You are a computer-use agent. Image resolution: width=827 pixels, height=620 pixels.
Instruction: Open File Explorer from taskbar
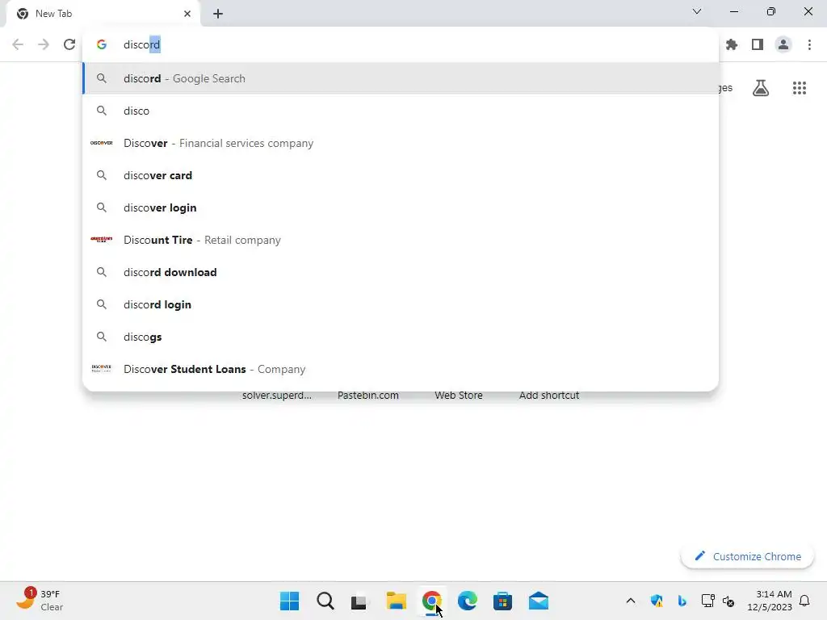tap(396, 601)
